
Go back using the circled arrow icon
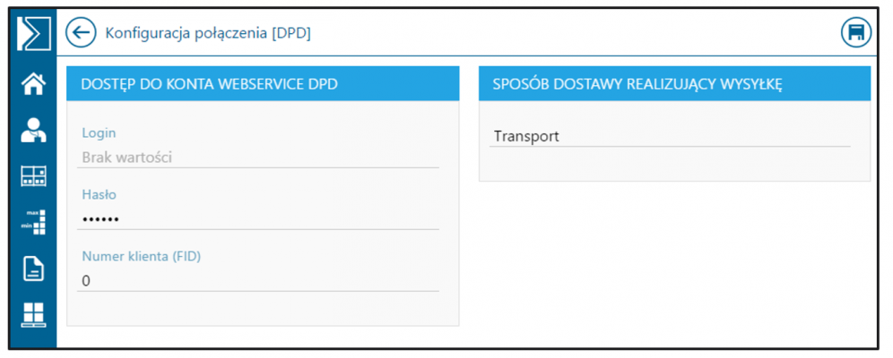pyautogui.click(x=81, y=32)
